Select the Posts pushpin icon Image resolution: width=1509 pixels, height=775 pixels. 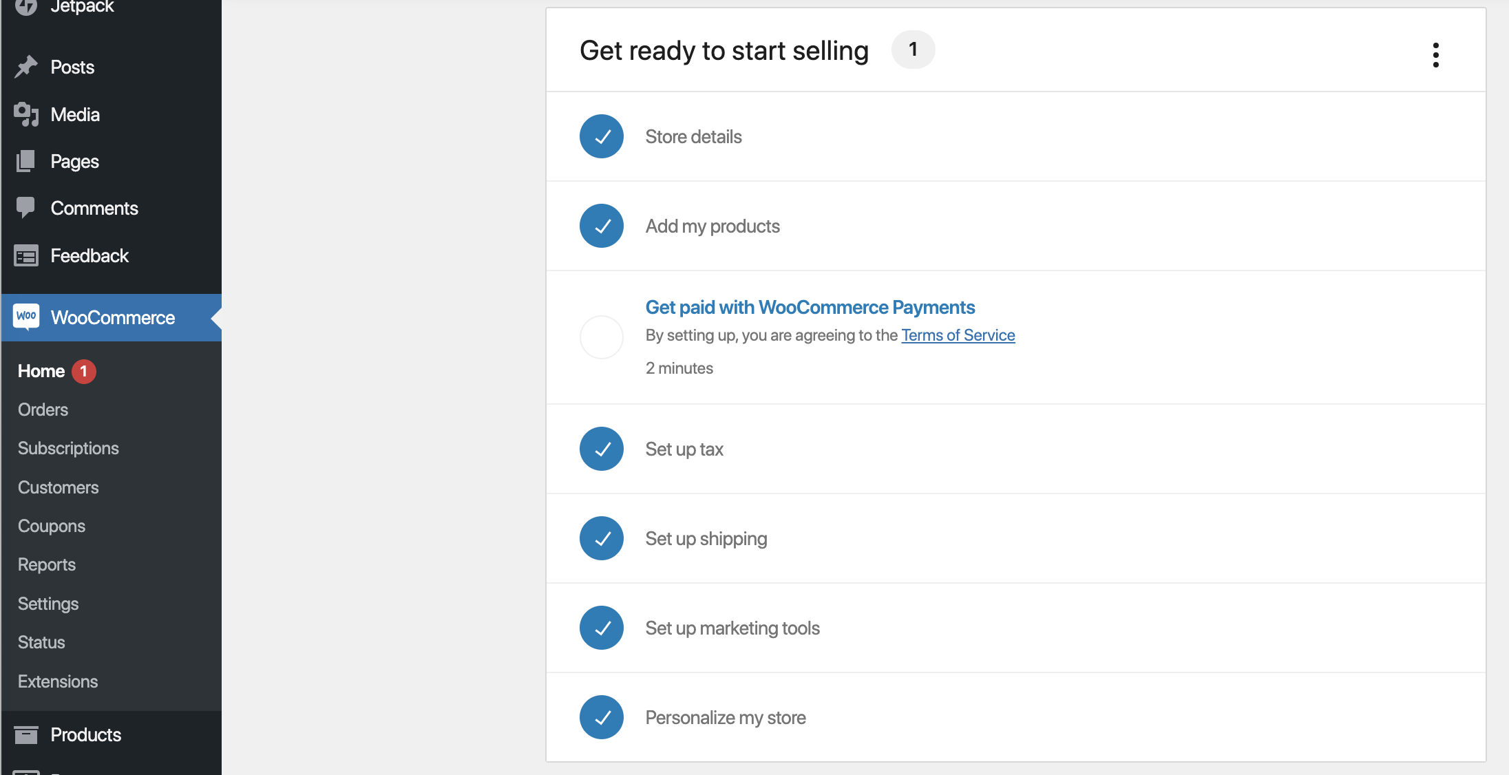pos(26,66)
